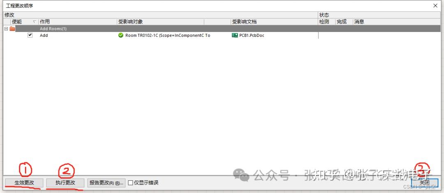Click the 关闭 button

click(x=424, y=183)
